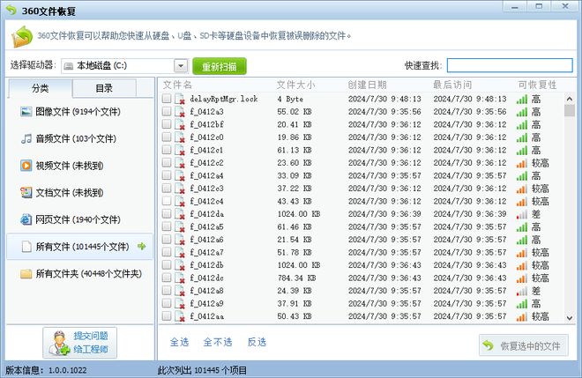Click the web page files icon
Viewport: 582px width, 378px height.
click(26, 219)
